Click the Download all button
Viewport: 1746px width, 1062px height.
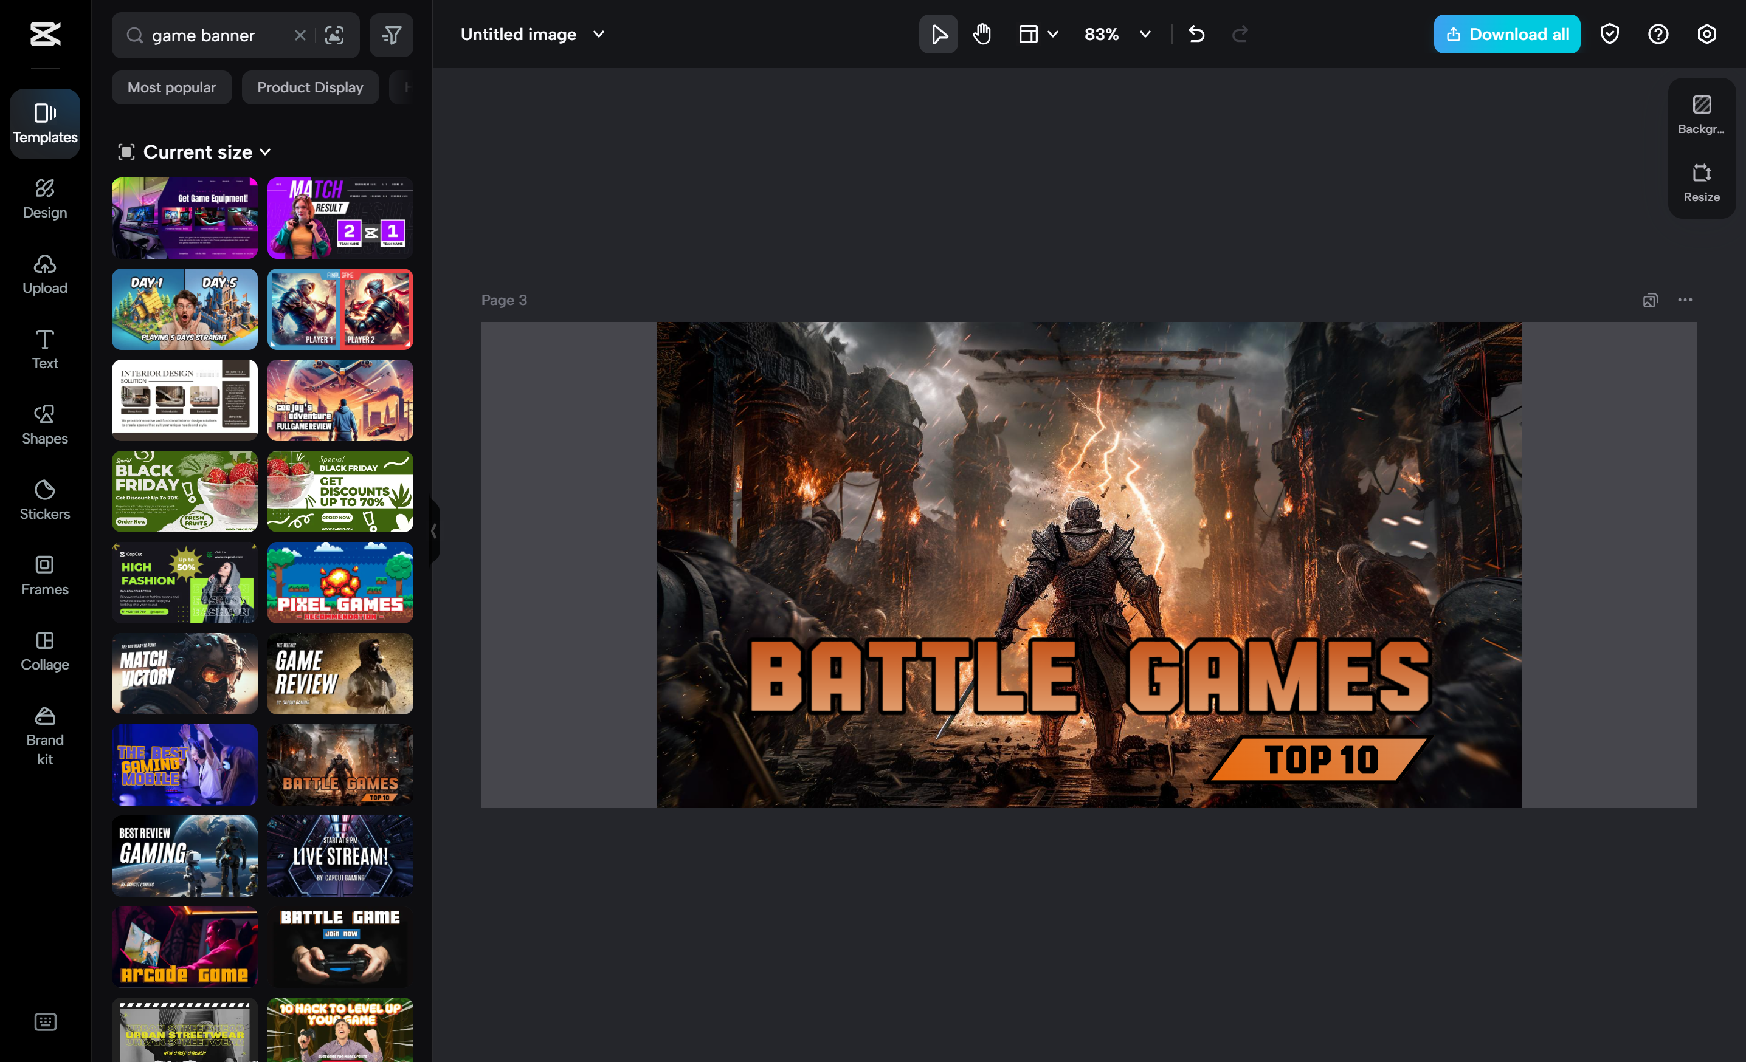[x=1506, y=33]
